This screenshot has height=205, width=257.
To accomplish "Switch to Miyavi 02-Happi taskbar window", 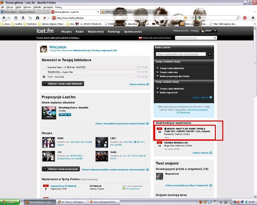I will point(71,202).
